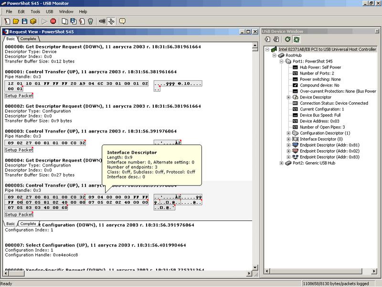This screenshot has height=287, width=382.
Task: Click the red bookmarked page toolbar icon
Action: (x=82, y=21)
